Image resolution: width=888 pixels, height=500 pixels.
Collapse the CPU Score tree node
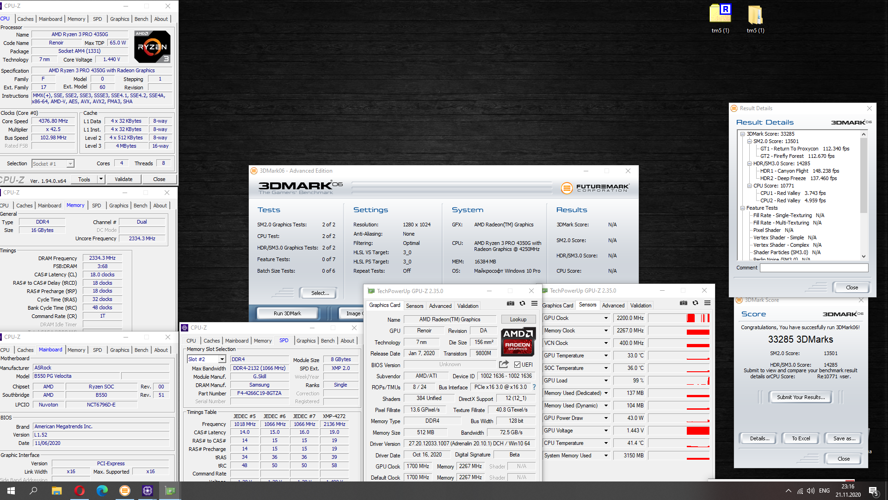pyautogui.click(x=750, y=186)
